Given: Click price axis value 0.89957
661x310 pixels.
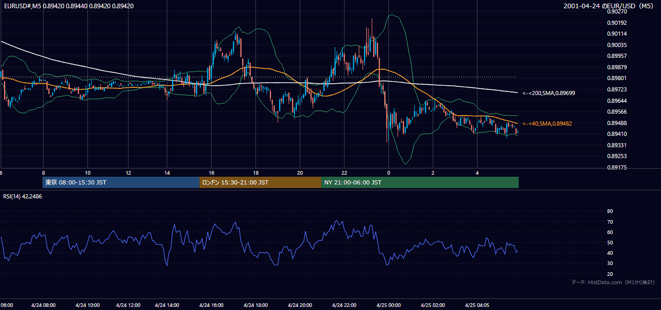Looking at the screenshot, I should [617, 56].
